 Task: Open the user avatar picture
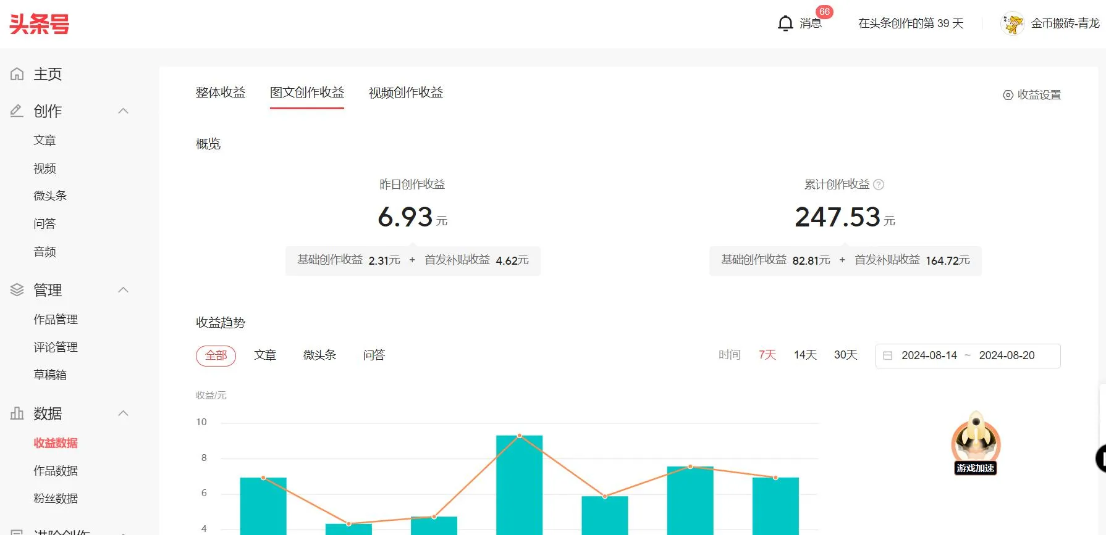[x=1012, y=23]
